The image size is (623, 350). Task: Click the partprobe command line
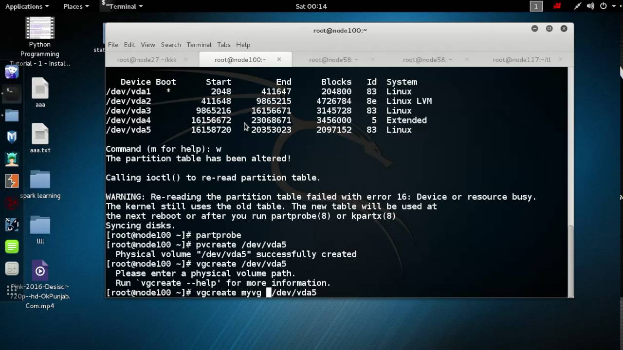pyautogui.click(x=173, y=235)
